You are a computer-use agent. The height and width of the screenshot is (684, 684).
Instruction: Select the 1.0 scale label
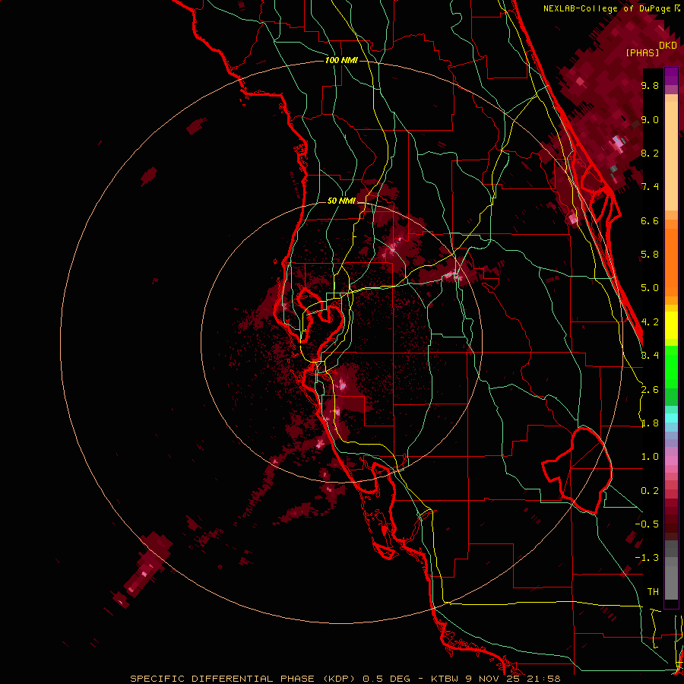[x=650, y=457]
